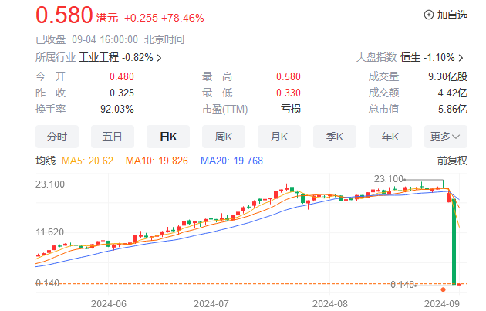Viewport: 486px width, 311px height.
Task: Click the 2024-08 date axis label
Action: 330,304
